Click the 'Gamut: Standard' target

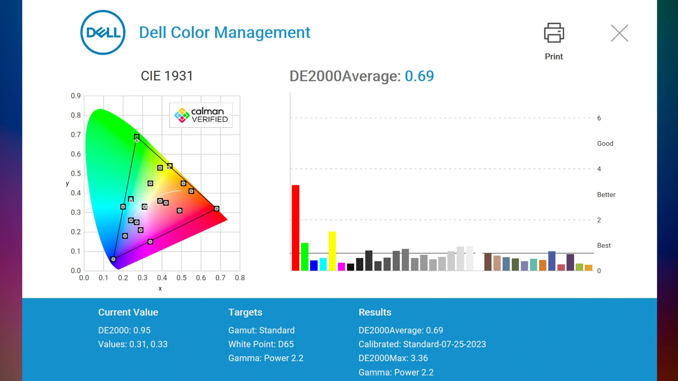point(261,330)
